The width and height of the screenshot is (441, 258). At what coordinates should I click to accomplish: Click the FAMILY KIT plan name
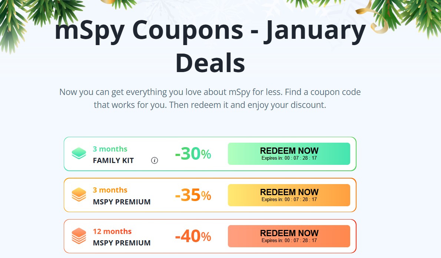113,160
